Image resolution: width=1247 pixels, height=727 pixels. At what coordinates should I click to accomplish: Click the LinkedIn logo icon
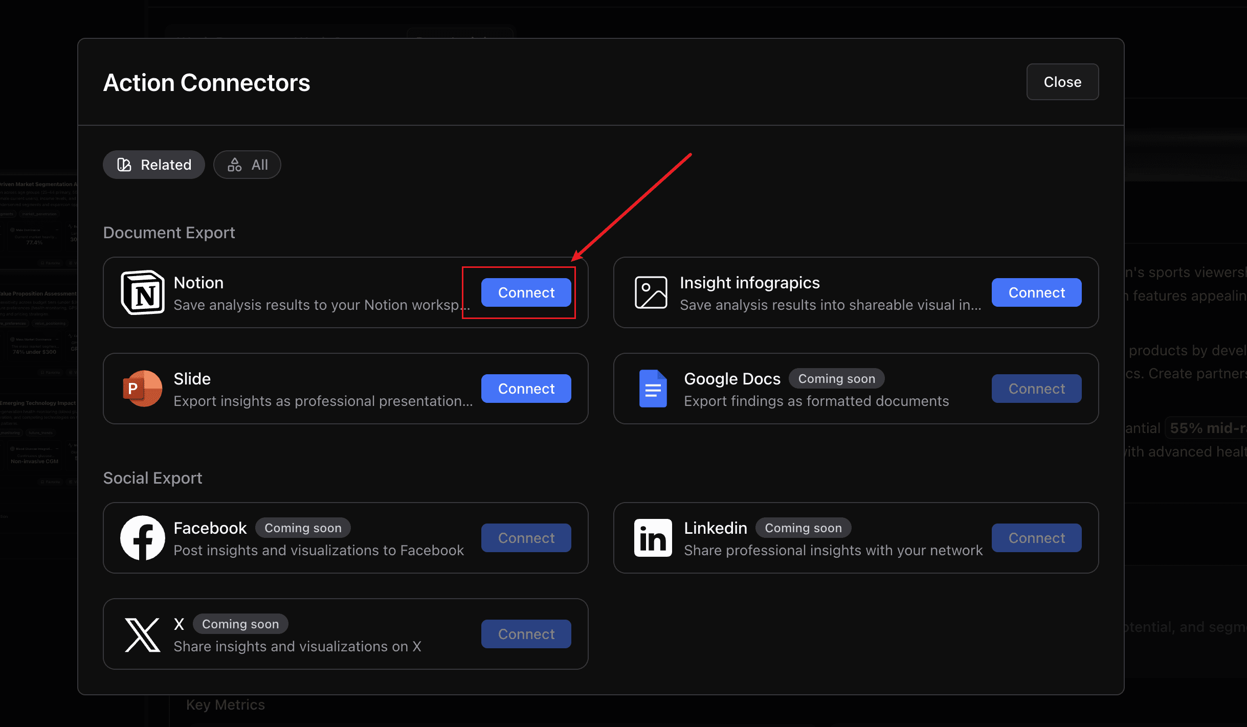[x=653, y=538]
